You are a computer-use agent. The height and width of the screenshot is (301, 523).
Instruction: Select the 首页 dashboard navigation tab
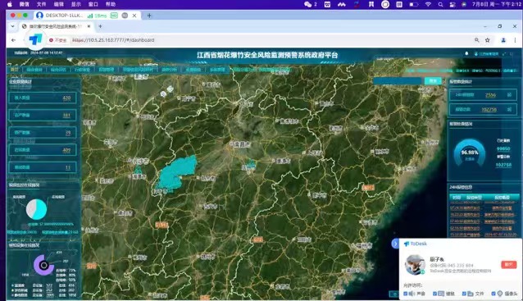point(14,70)
